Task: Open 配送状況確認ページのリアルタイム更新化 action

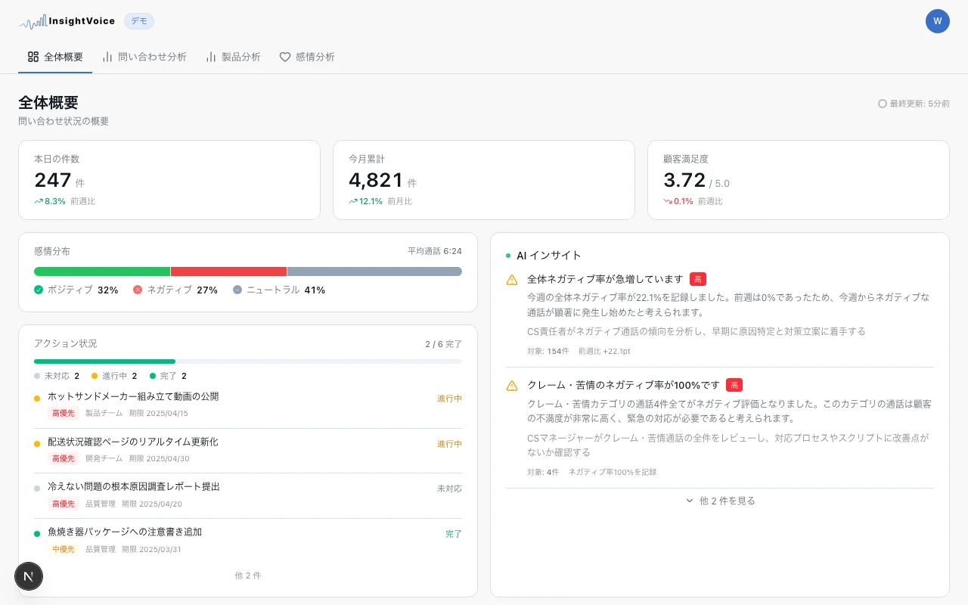Action: pos(133,442)
